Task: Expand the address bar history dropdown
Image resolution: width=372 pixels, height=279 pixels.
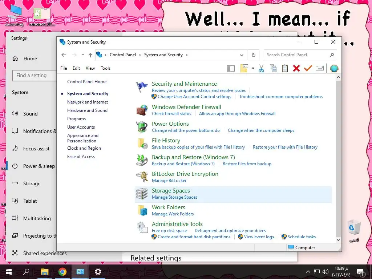Action: [242, 55]
